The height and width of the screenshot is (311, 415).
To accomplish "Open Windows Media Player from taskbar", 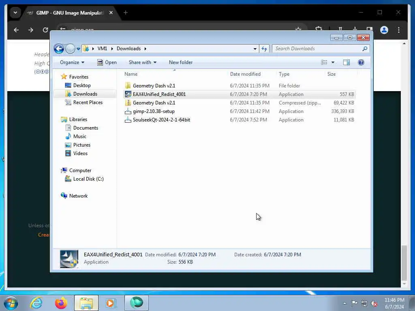I will 111,303.
